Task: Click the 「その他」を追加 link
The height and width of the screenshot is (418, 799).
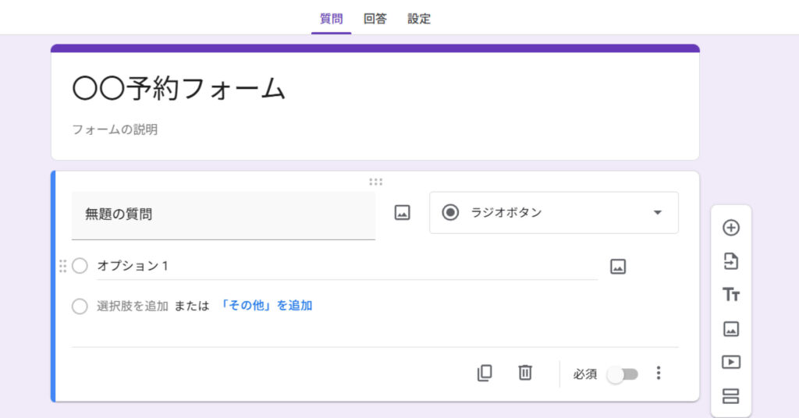Action: (266, 306)
